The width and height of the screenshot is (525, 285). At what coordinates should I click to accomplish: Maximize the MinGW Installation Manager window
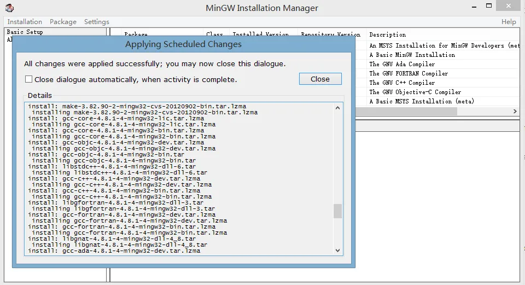pyautogui.click(x=489, y=6)
